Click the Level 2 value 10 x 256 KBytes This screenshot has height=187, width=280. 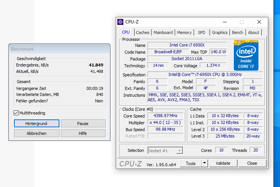(225, 129)
